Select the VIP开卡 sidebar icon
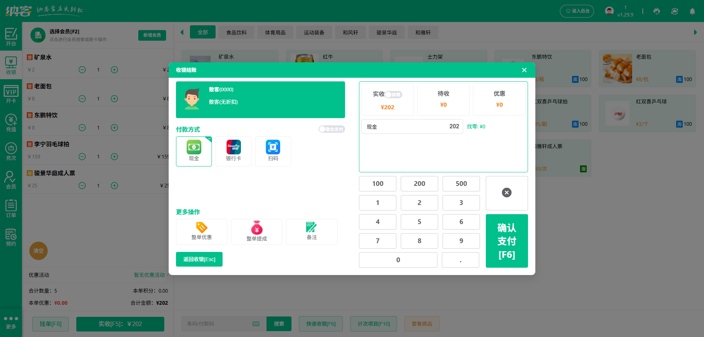 (11, 94)
